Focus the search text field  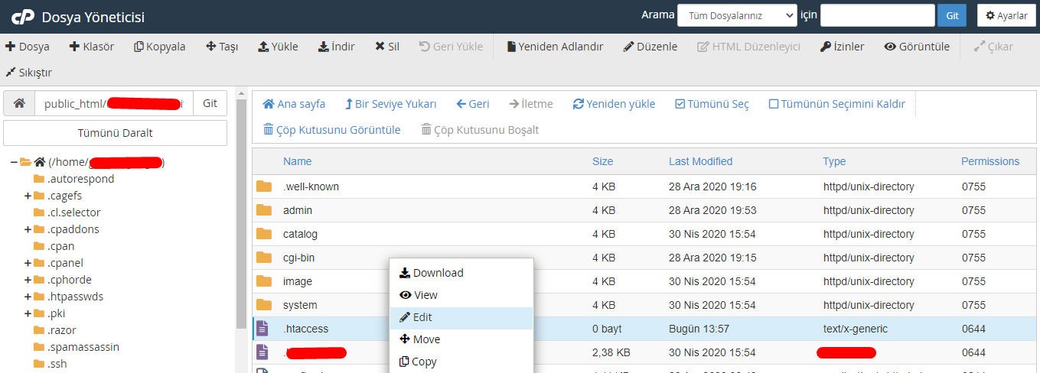(x=878, y=15)
